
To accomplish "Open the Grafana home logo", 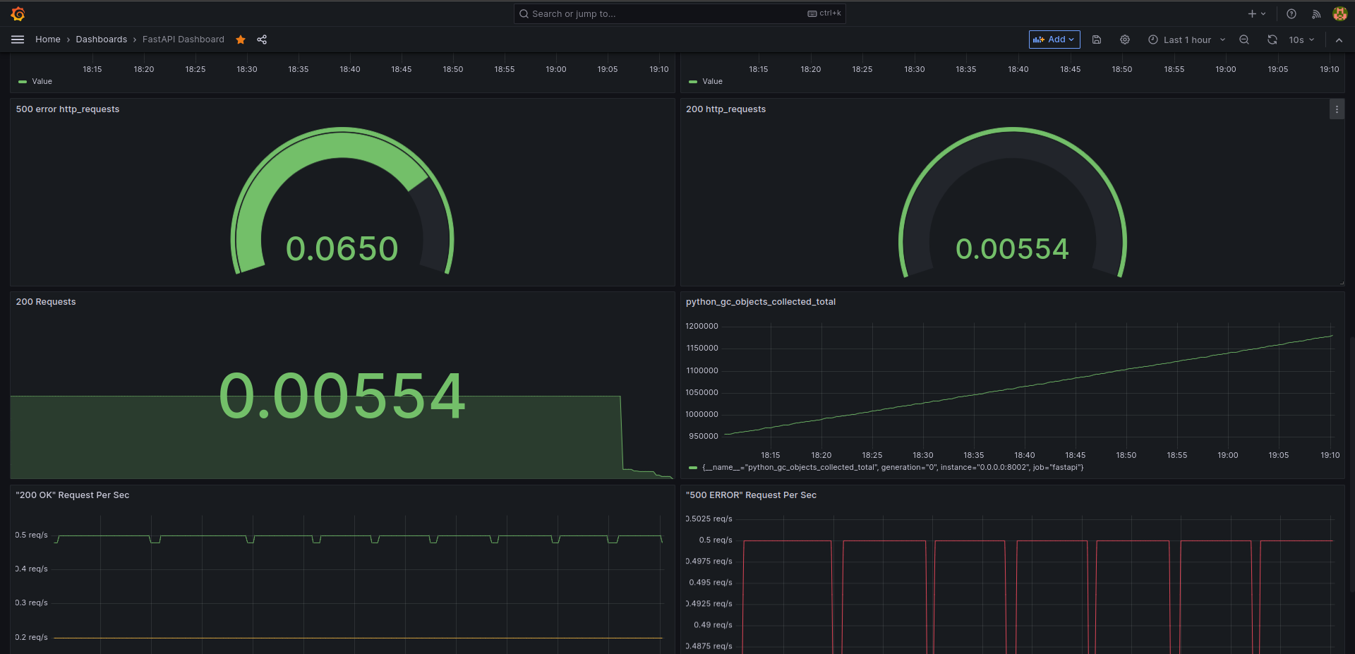I will pyautogui.click(x=18, y=13).
